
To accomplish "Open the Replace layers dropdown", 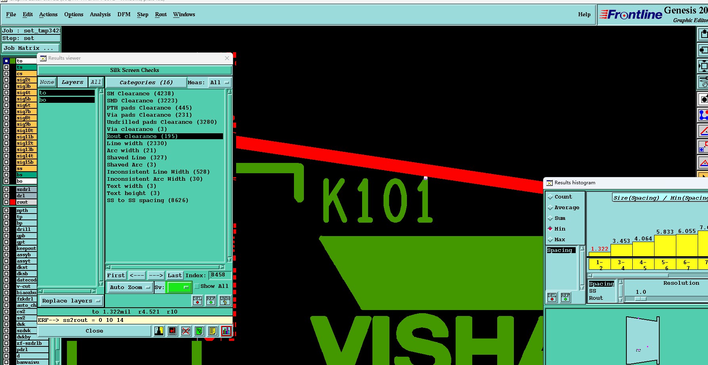I will (x=71, y=301).
